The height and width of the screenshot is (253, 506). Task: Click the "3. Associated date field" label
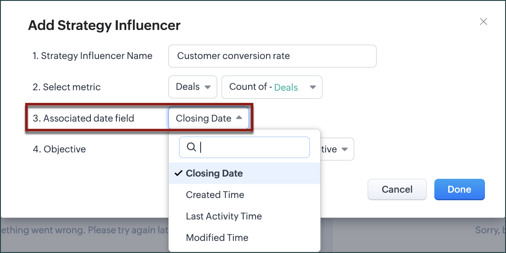[83, 118]
